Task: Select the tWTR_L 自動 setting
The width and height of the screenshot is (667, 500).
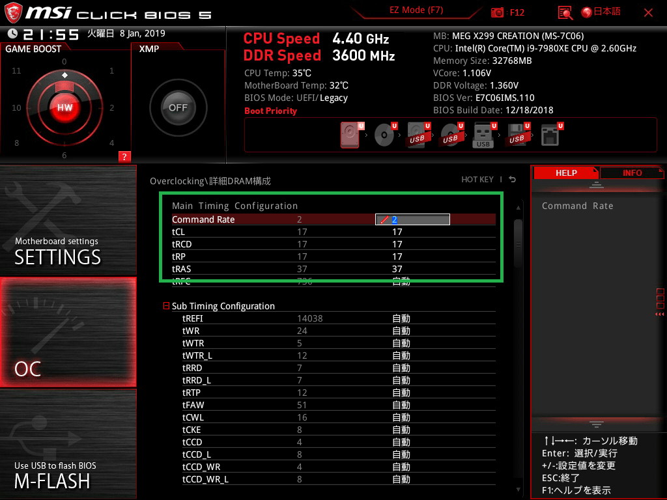Action: pos(401,355)
